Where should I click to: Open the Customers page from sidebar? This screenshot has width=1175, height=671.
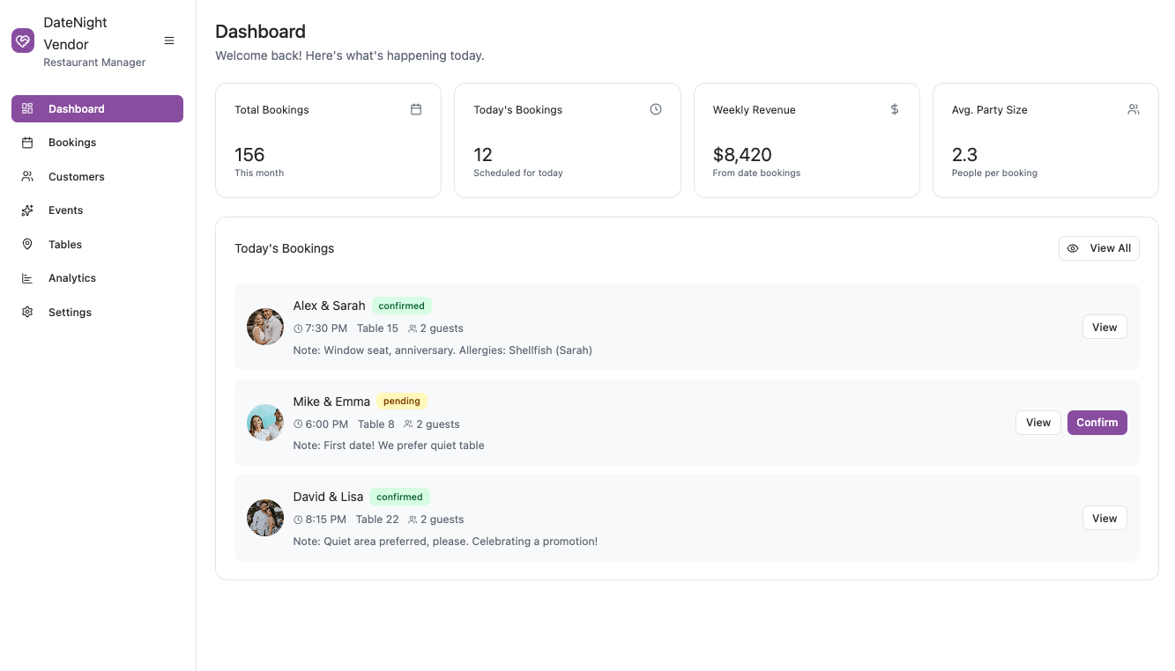(x=76, y=176)
